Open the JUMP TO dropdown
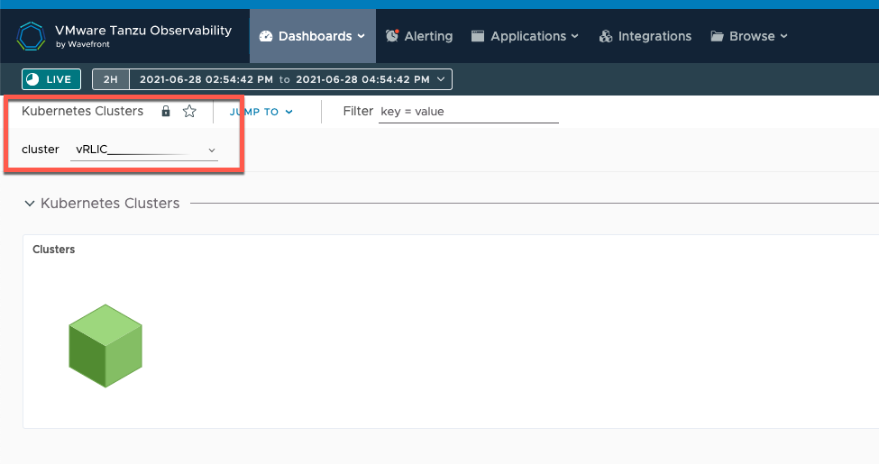The image size is (879, 464). pos(261,112)
